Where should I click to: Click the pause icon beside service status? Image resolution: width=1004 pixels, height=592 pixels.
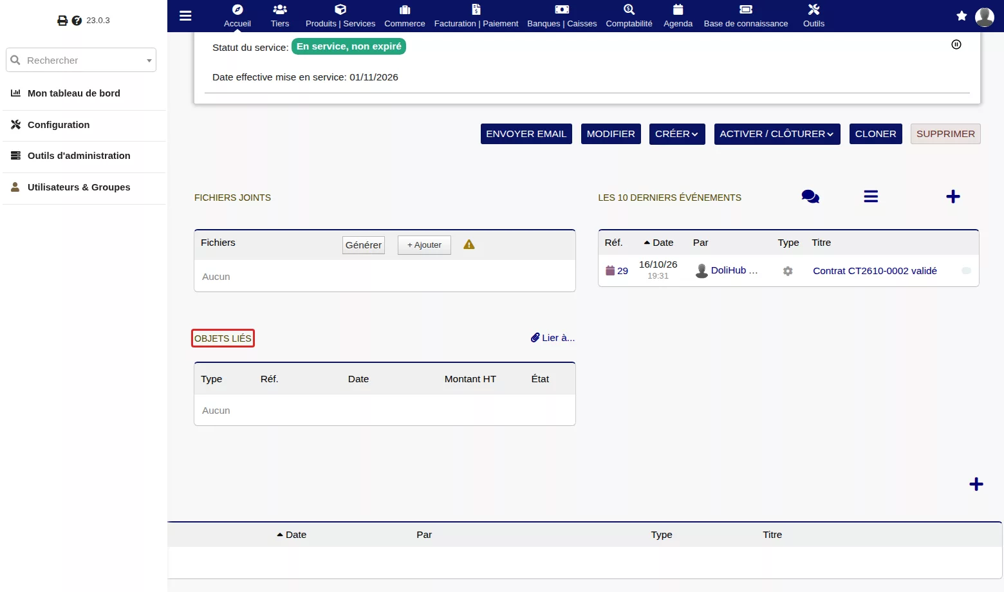click(x=956, y=44)
